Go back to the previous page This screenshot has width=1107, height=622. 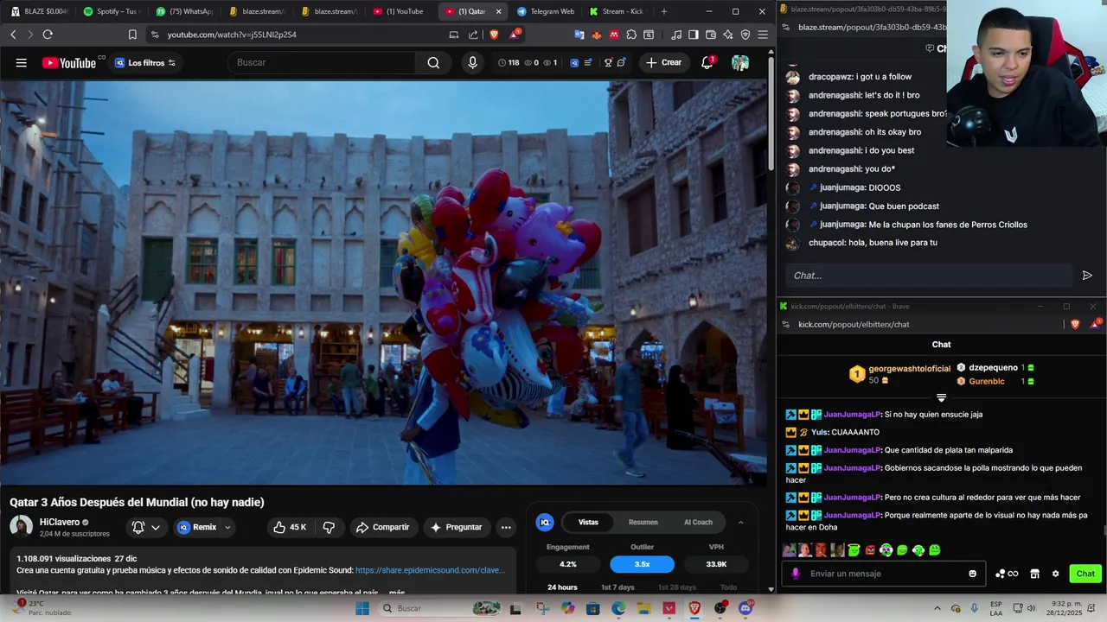point(13,35)
